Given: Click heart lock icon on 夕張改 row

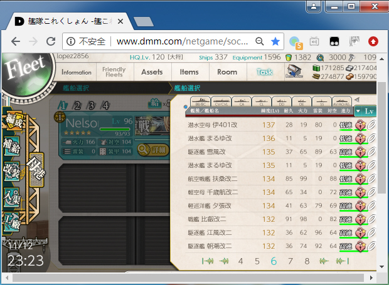Looking at the screenshot, I should (360, 206).
